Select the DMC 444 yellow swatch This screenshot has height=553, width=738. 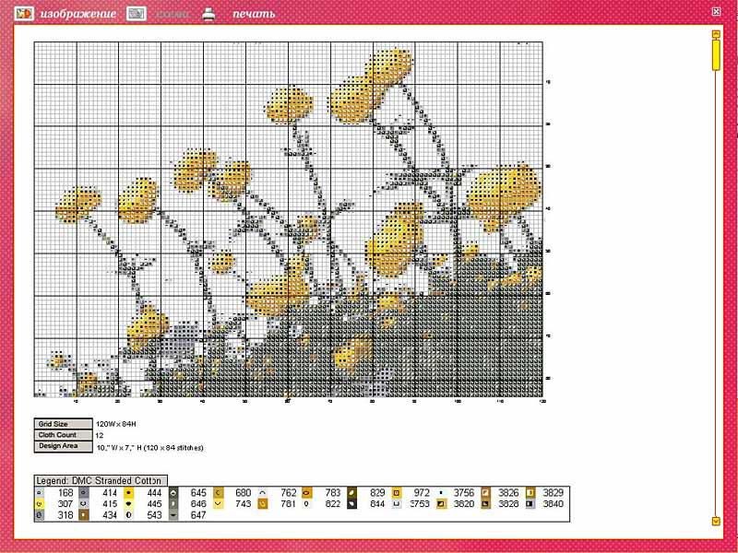point(130,493)
